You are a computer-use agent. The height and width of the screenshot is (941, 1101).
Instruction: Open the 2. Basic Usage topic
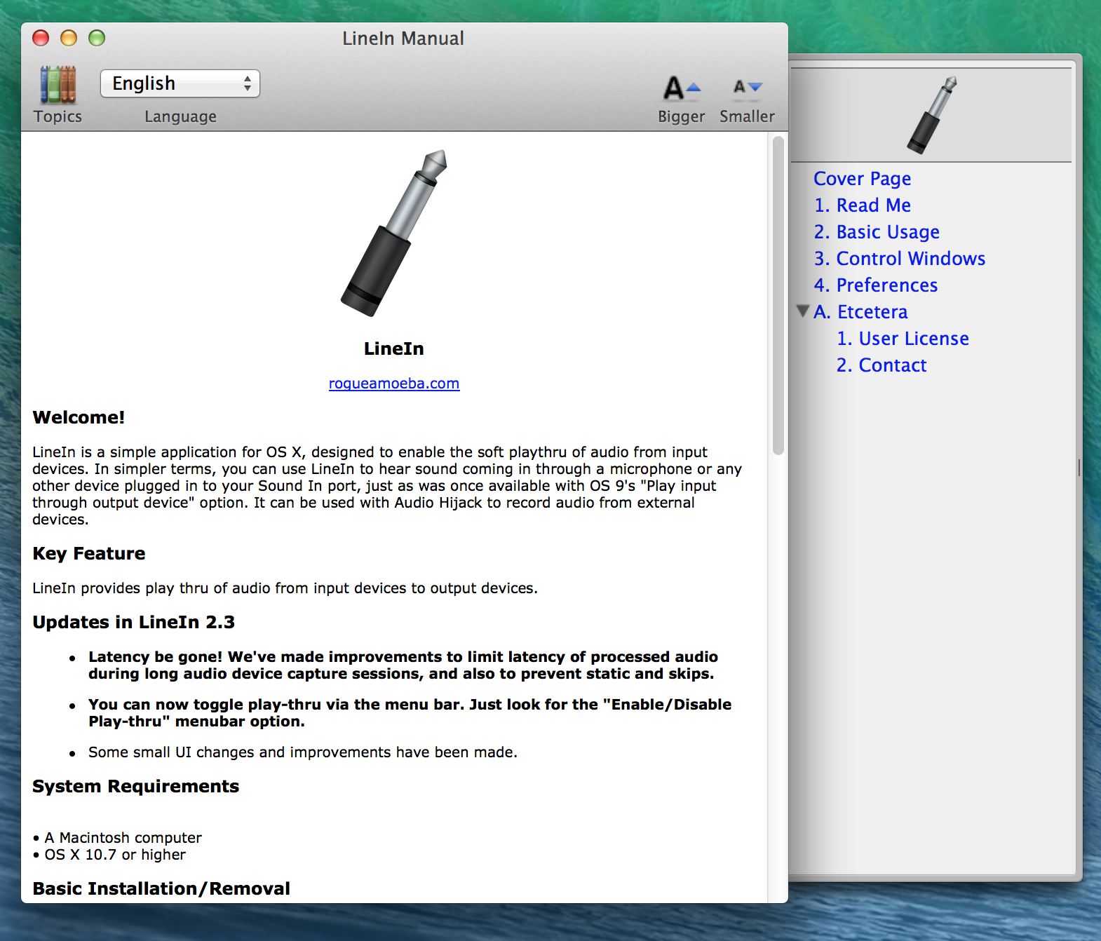[x=877, y=232]
